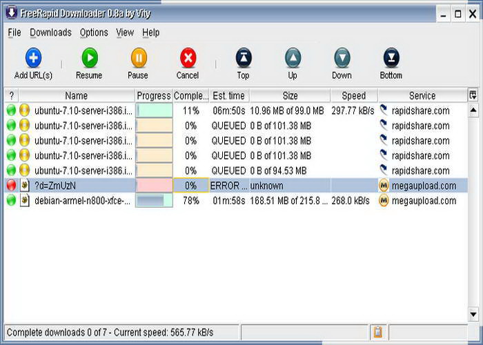Viewport: 483px width, 345px height.
Task: Open the Options menu
Action: (94, 32)
